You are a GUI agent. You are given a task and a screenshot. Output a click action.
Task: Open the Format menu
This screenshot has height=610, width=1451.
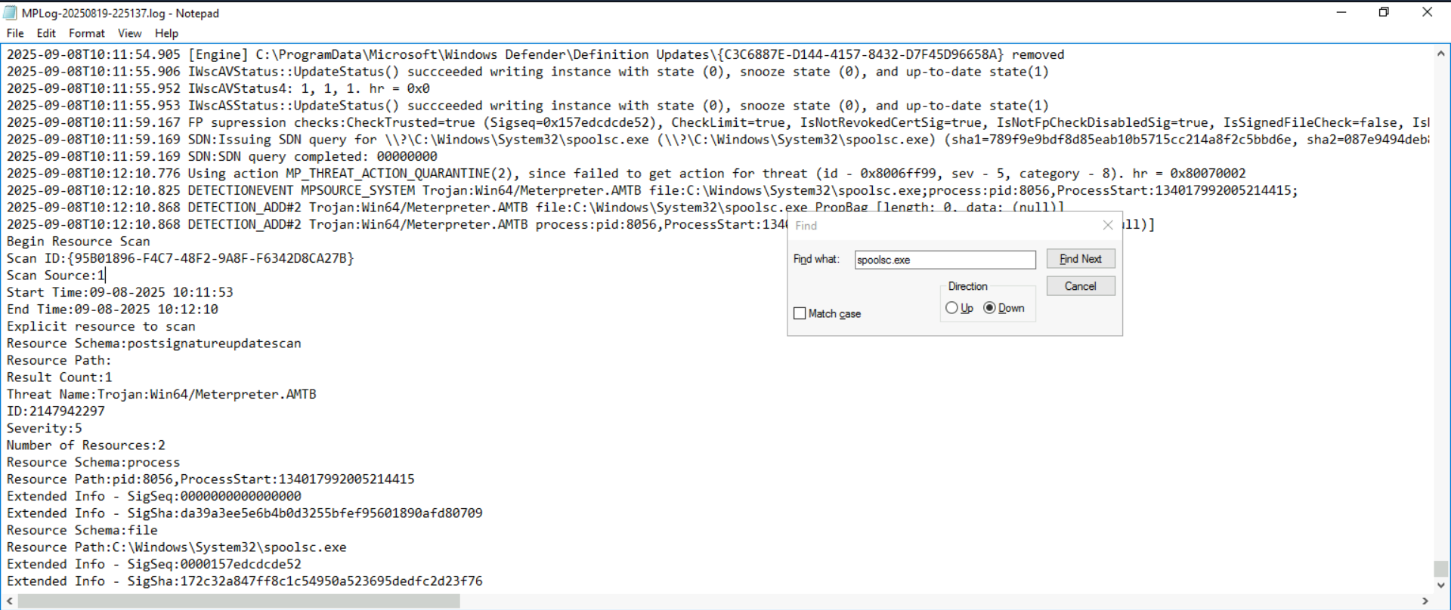click(x=87, y=33)
